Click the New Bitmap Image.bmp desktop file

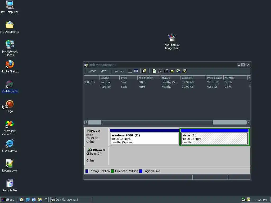(x=172, y=41)
